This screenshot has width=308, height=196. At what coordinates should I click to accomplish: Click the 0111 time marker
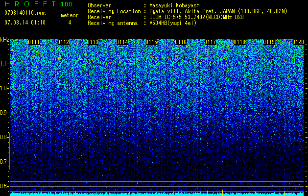pos(34,42)
